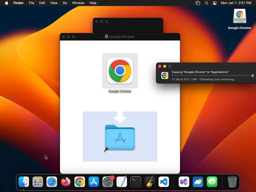Open the Help menu
Image resolution: width=256 pixels, height=192 pixels.
(x=93, y=3)
